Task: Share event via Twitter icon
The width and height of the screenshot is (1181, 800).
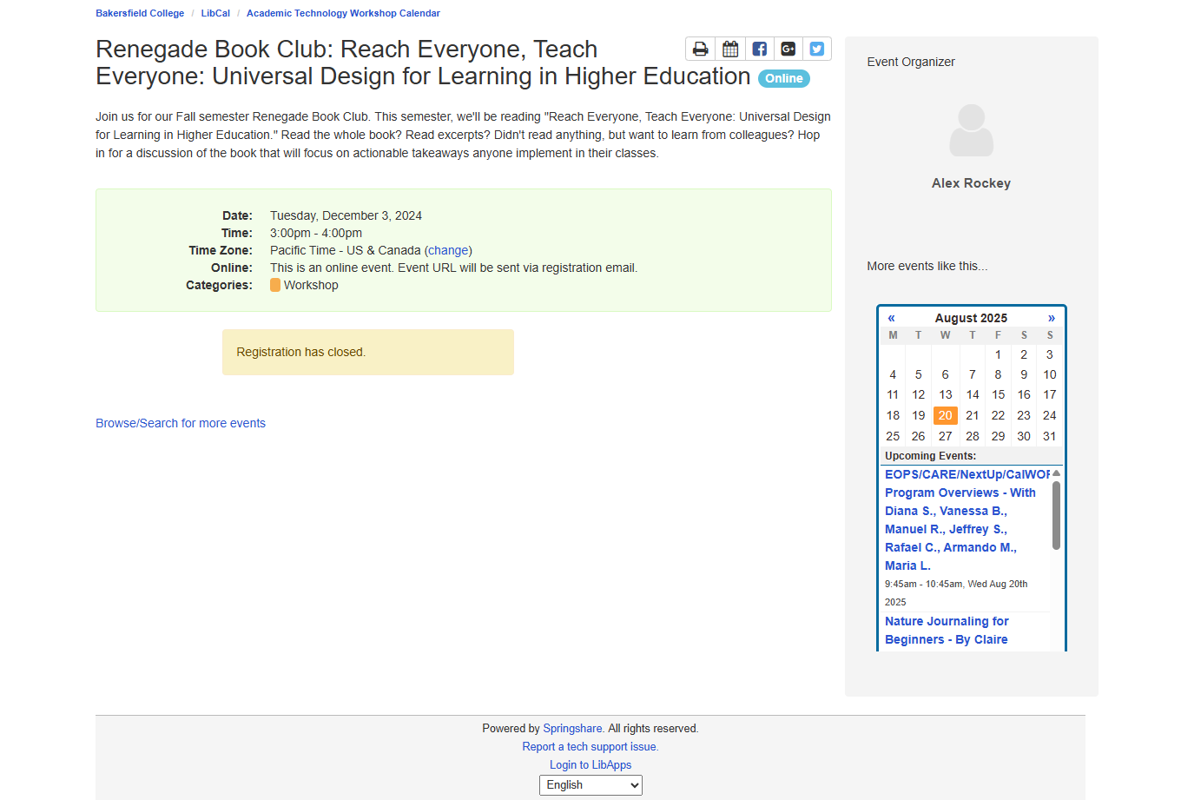Action: pyautogui.click(x=817, y=49)
